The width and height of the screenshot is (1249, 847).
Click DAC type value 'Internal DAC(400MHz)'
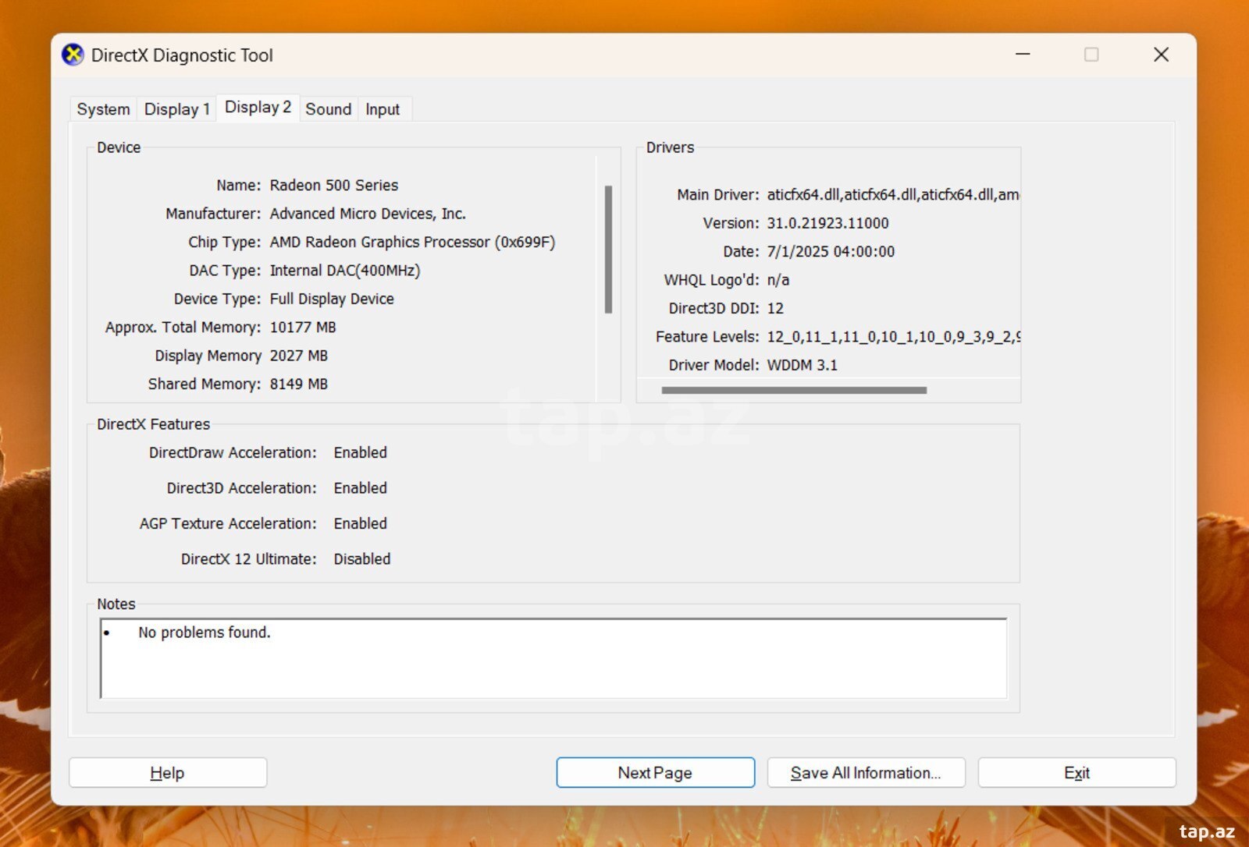coord(345,271)
